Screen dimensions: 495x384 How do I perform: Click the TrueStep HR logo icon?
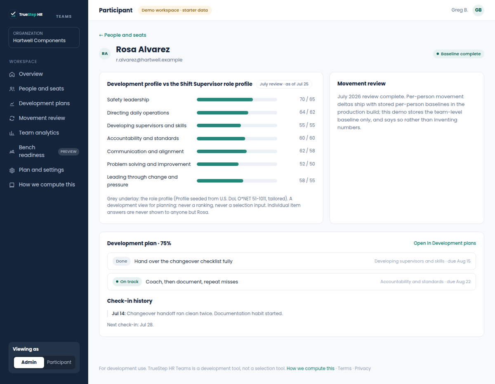click(13, 14)
